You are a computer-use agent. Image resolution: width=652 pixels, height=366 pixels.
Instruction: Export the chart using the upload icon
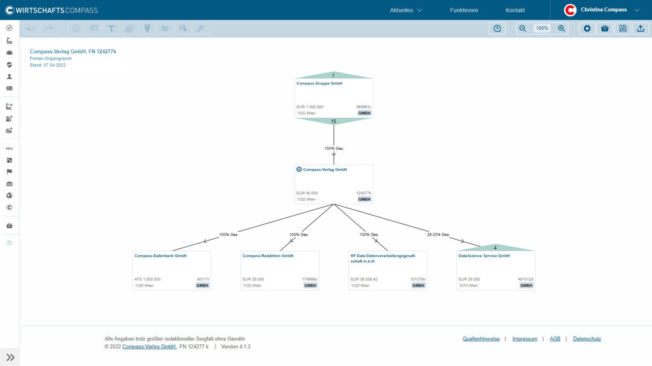point(641,28)
